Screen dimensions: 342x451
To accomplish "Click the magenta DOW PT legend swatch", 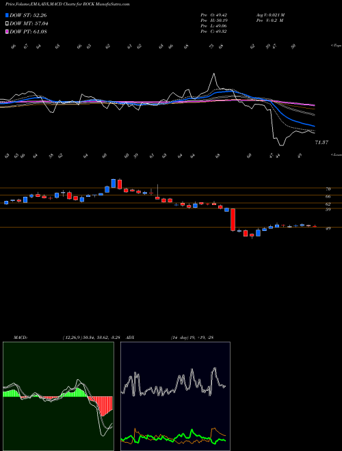I will coord(7,32).
